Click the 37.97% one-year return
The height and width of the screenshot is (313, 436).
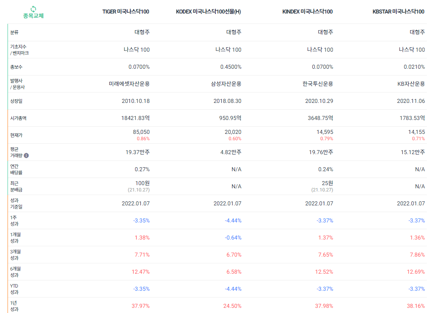(141, 306)
